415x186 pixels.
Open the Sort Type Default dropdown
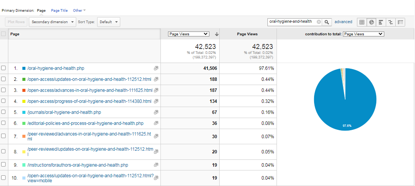coord(108,22)
